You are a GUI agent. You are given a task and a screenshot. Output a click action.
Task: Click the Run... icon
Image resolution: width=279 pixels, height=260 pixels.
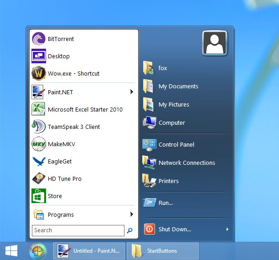pos(150,203)
